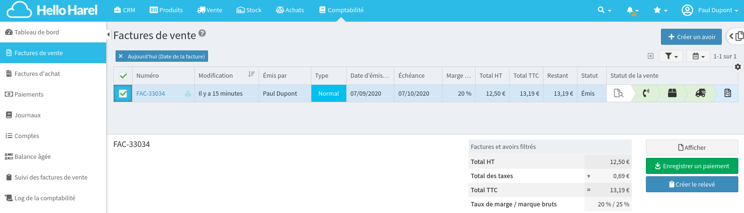This screenshot has height=213, width=744.
Task: Open the calendar date dropdown
Action: point(698,56)
